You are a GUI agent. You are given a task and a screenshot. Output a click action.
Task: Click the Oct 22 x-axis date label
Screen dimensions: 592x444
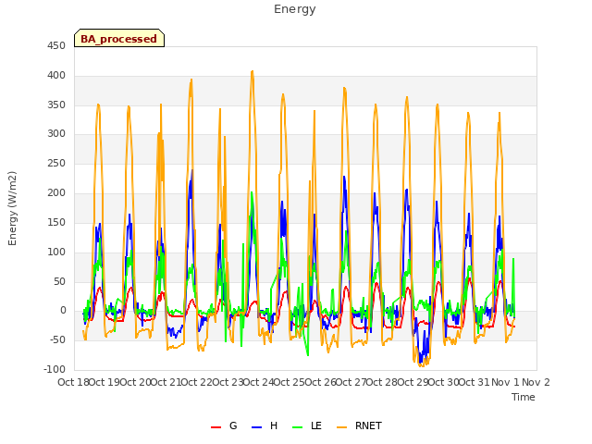click(197, 382)
